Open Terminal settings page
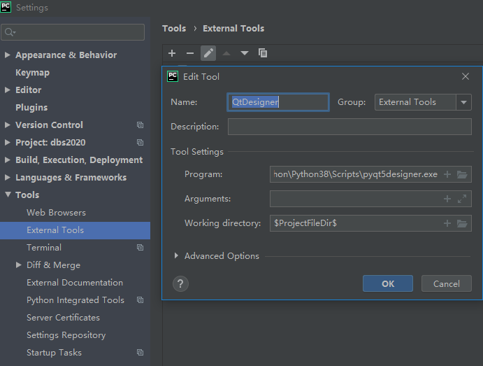483x366 pixels. 44,248
